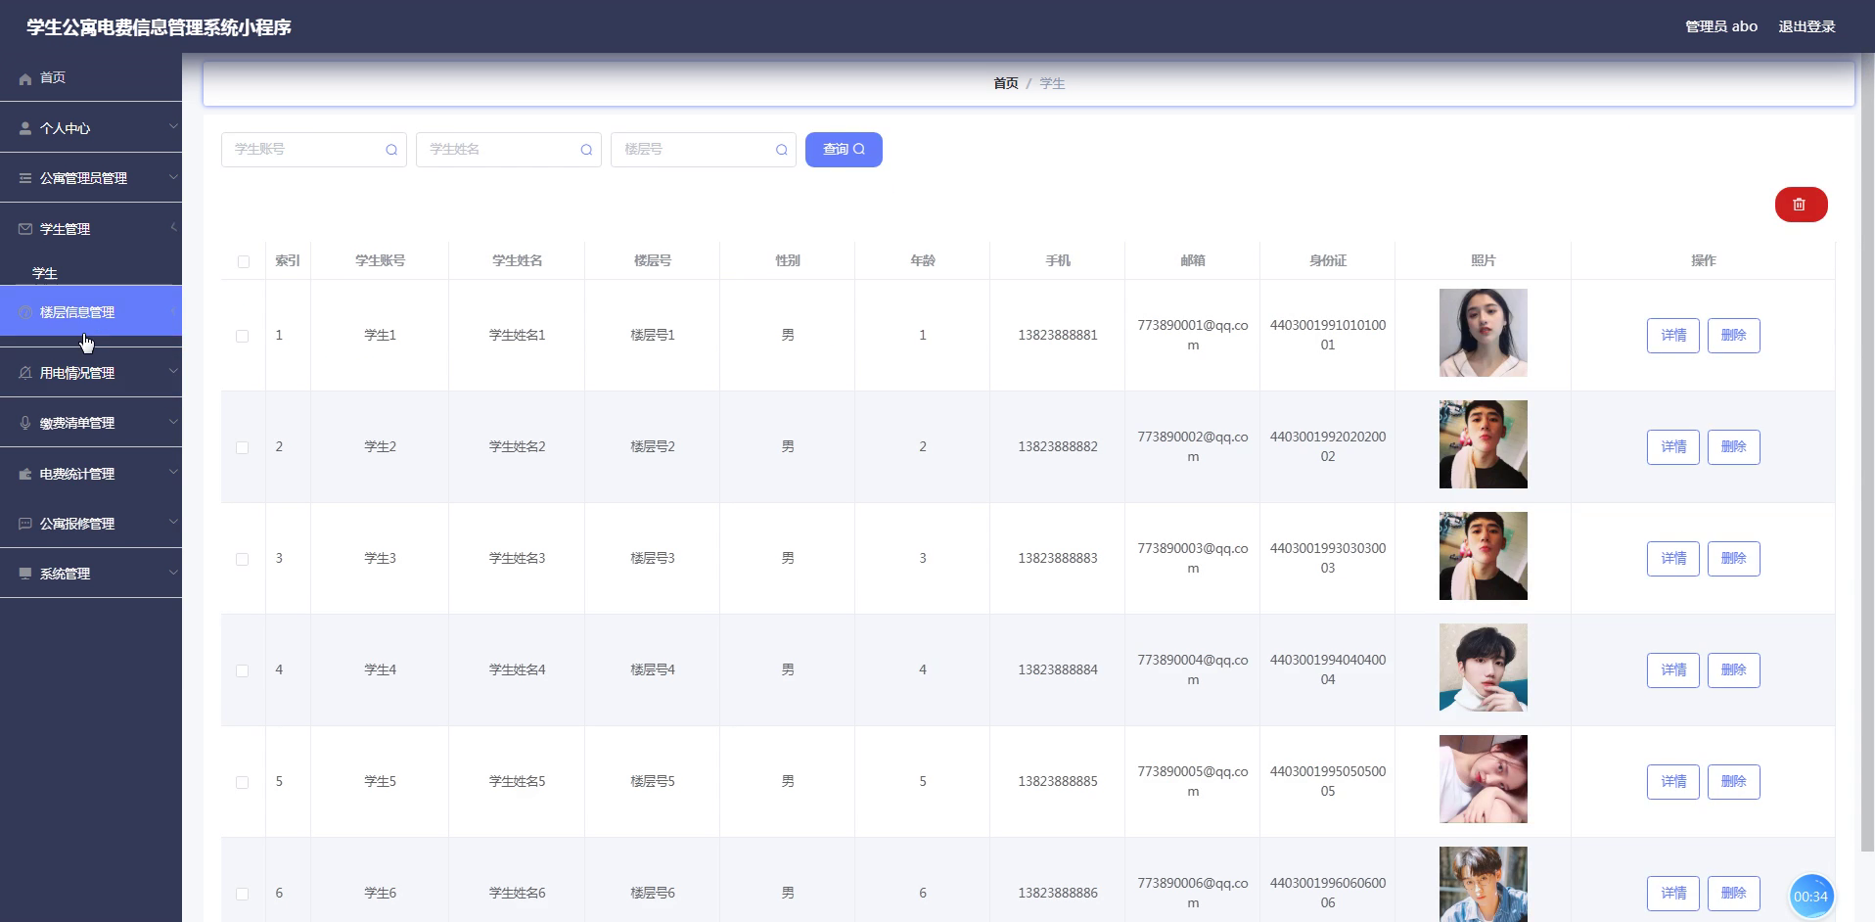Click the 00:34 recording timer bubble
The width and height of the screenshot is (1875, 922).
coord(1810,897)
